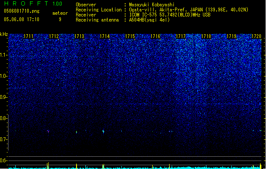The height and width of the screenshot is (169, 266).
Task: Click the kHz axis unit label
Action: point(4,34)
